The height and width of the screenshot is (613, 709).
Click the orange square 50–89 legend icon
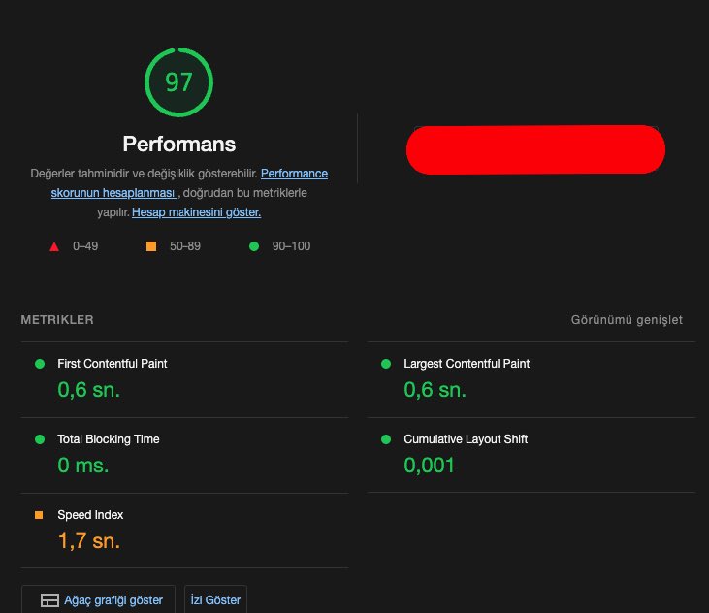tap(151, 246)
